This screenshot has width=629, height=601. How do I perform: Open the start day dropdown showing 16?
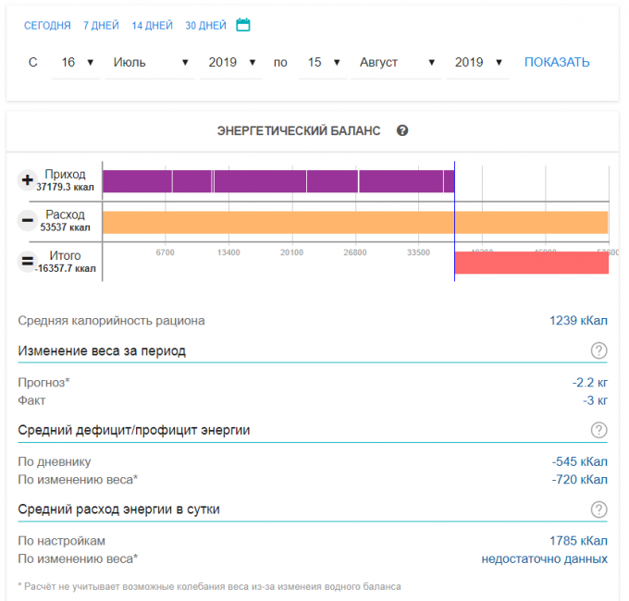tap(76, 62)
